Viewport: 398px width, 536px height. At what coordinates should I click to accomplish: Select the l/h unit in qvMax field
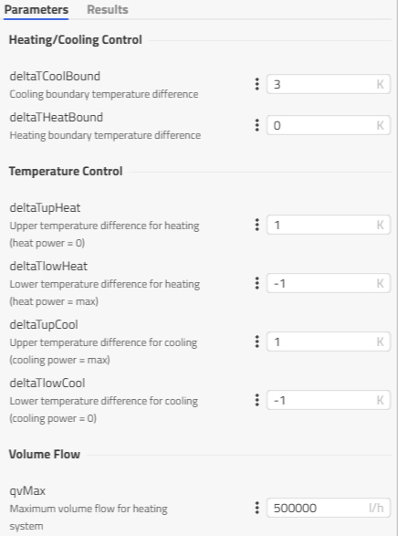pos(376,508)
